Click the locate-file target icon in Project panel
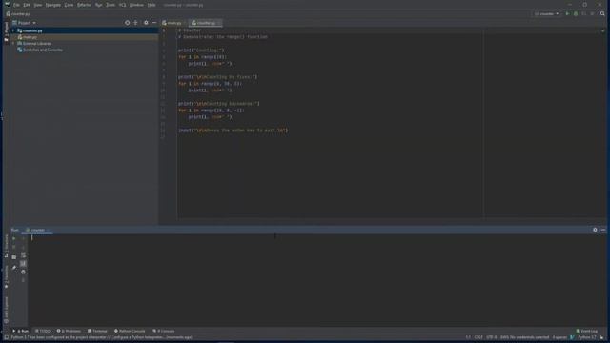Screen dimensions: 610x343 click(127, 23)
